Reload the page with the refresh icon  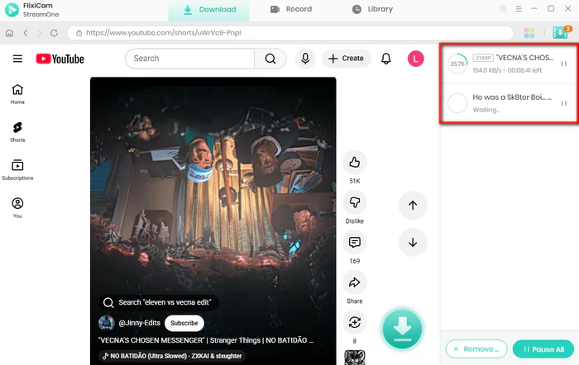pos(54,33)
